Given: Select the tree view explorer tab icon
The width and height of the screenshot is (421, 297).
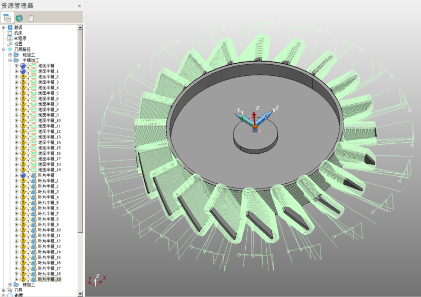Looking at the screenshot, I should (7, 17).
